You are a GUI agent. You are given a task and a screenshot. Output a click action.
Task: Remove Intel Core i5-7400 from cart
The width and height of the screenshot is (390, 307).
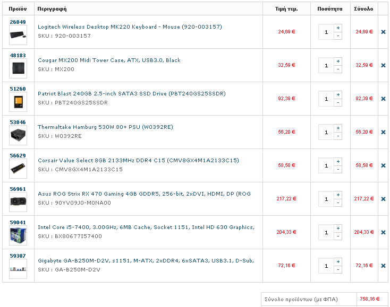click(x=383, y=232)
